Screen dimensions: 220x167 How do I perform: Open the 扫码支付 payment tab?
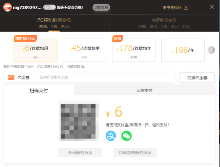(38, 90)
